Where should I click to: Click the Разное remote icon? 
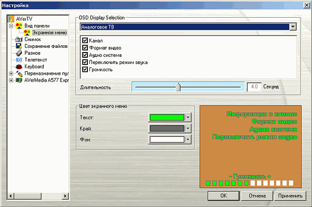(x=19, y=53)
